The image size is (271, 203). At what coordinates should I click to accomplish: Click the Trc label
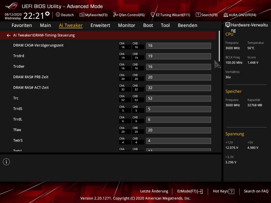(x=16, y=98)
